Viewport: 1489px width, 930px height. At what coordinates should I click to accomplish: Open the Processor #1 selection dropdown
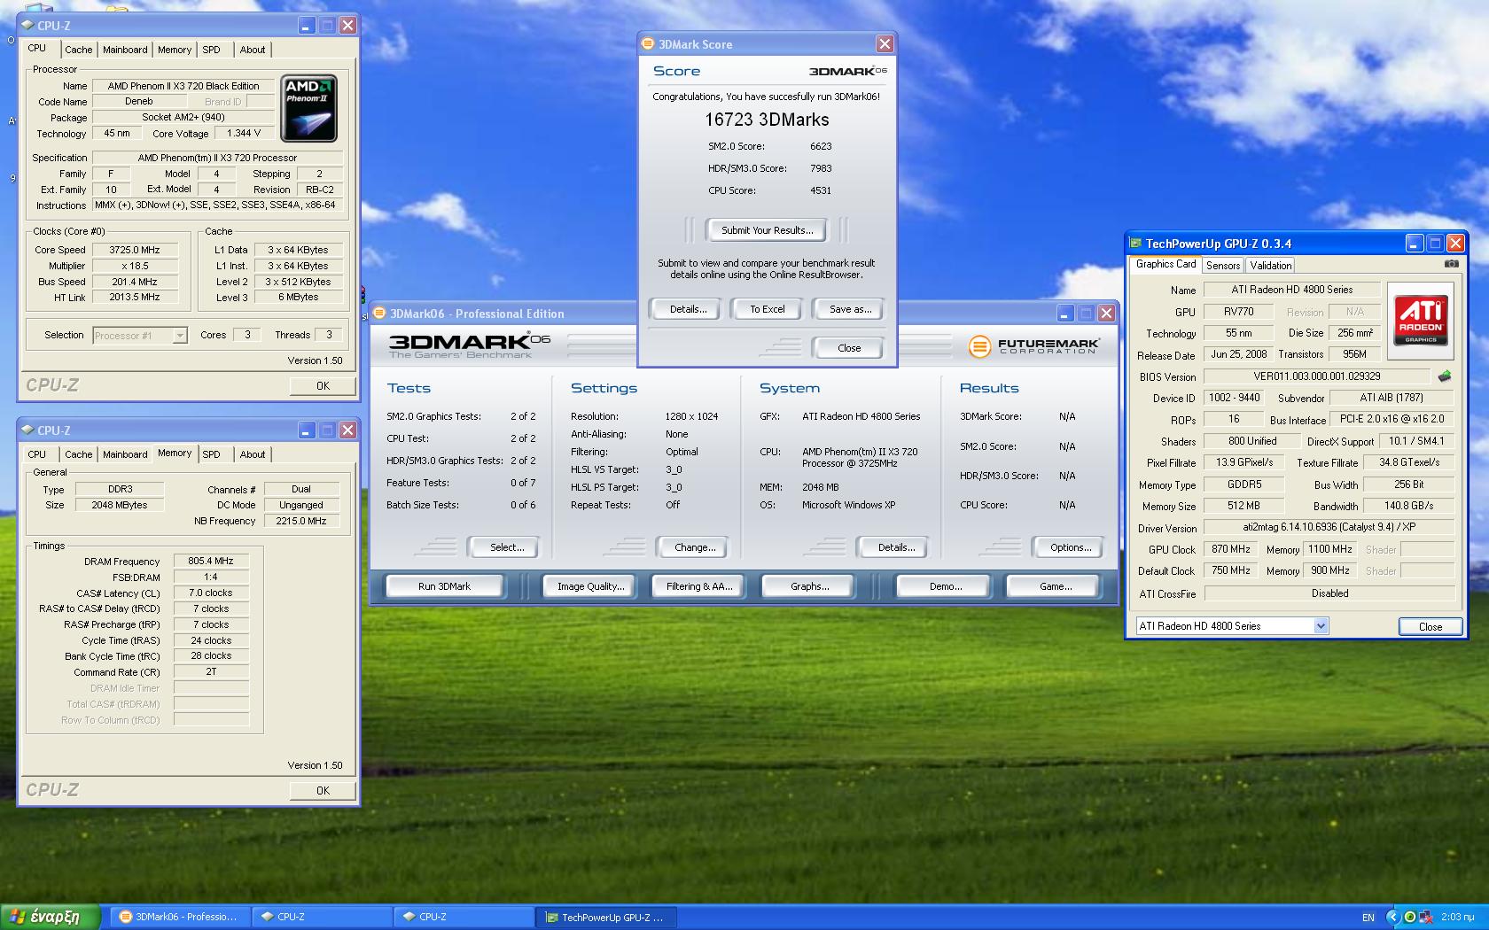coord(180,336)
